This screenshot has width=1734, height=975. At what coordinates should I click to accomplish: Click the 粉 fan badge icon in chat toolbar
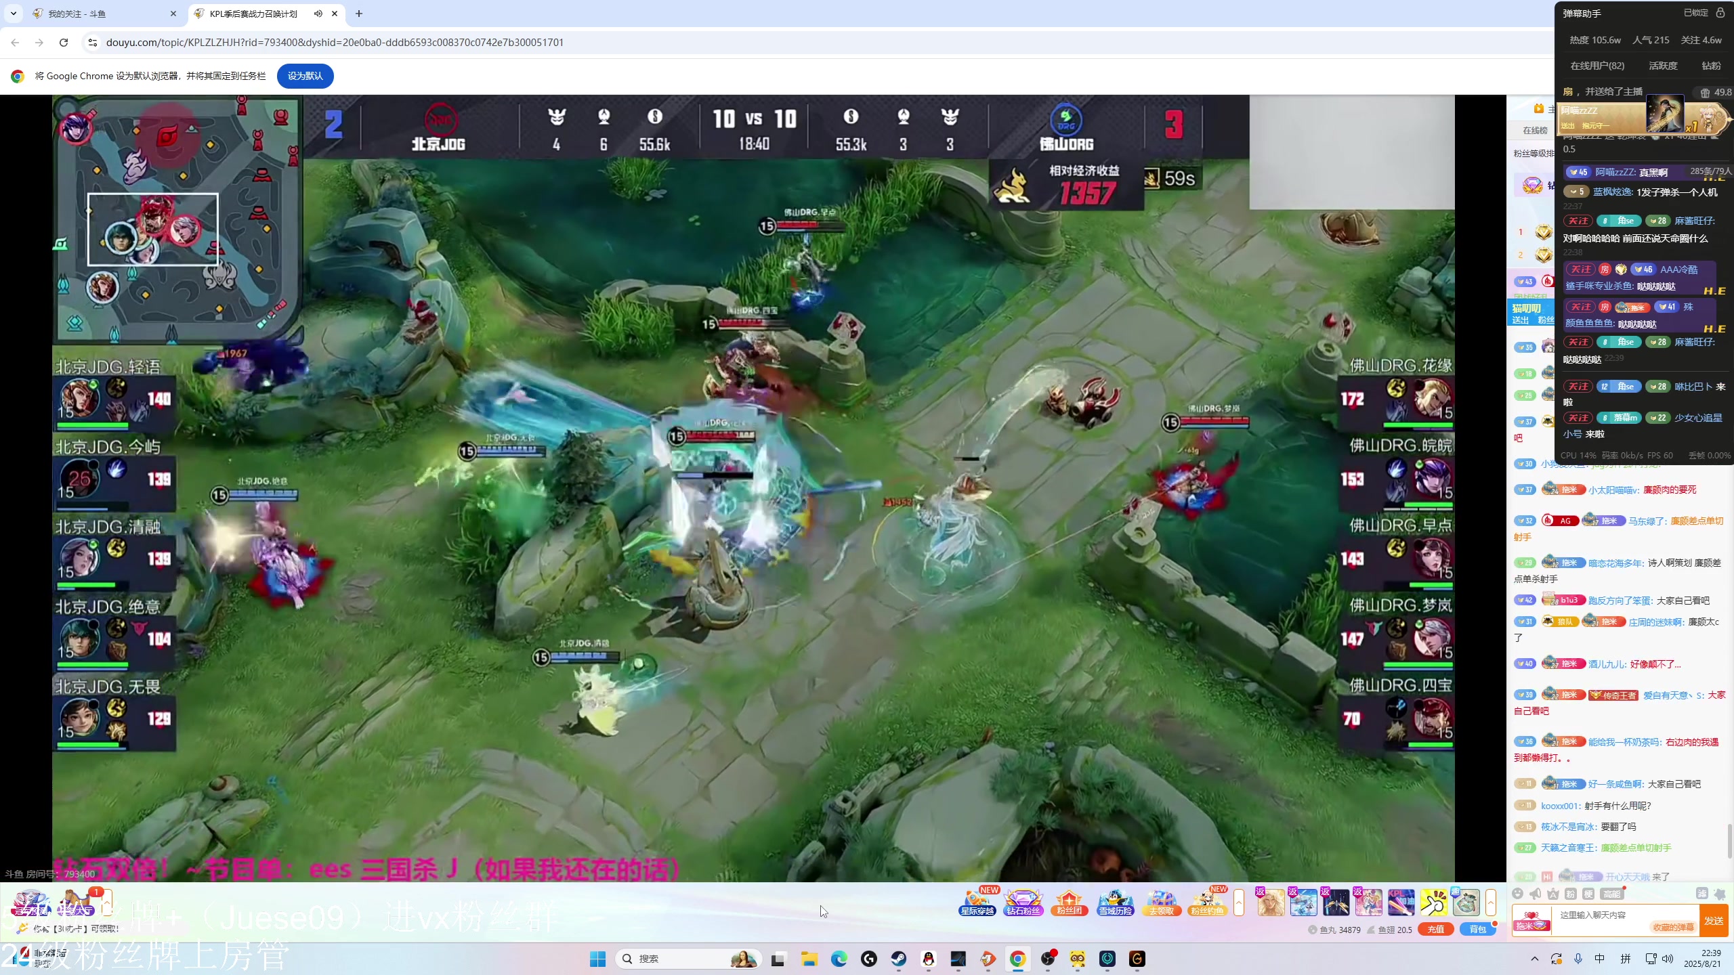(1571, 894)
